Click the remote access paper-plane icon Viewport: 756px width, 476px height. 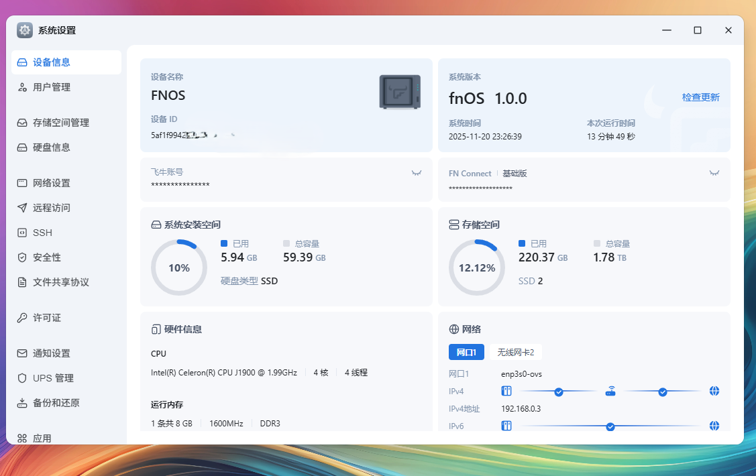pos(22,208)
